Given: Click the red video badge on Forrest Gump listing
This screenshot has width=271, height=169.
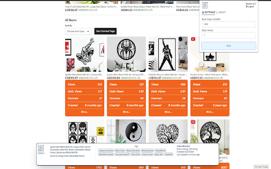Looking at the screenshot, I should pos(193,39).
